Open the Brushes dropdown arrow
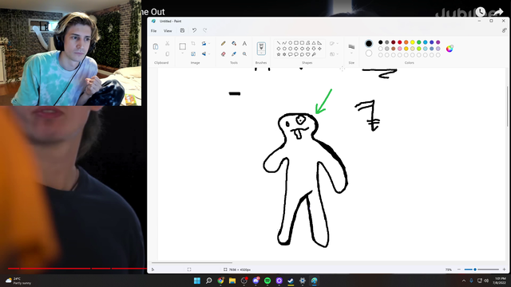This screenshot has width=511, height=287. 261,53
